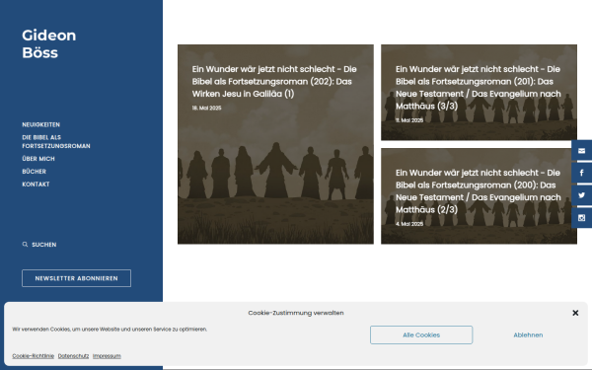
Task: Click the Cookie-Zustimmung verwalten heading
Action: [296, 313]
